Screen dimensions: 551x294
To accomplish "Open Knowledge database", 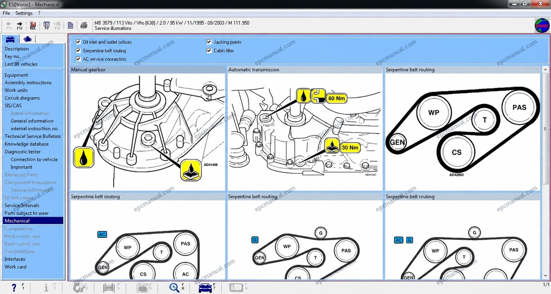I will click(x=27, y=144).
